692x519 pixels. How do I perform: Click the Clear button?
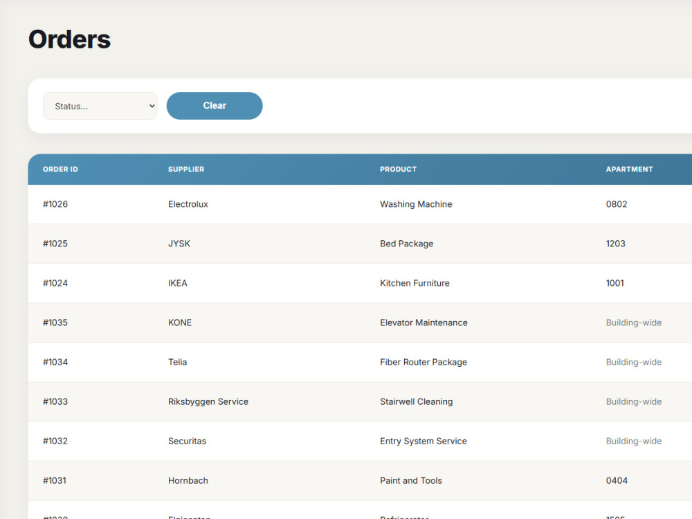click(215, 106)
